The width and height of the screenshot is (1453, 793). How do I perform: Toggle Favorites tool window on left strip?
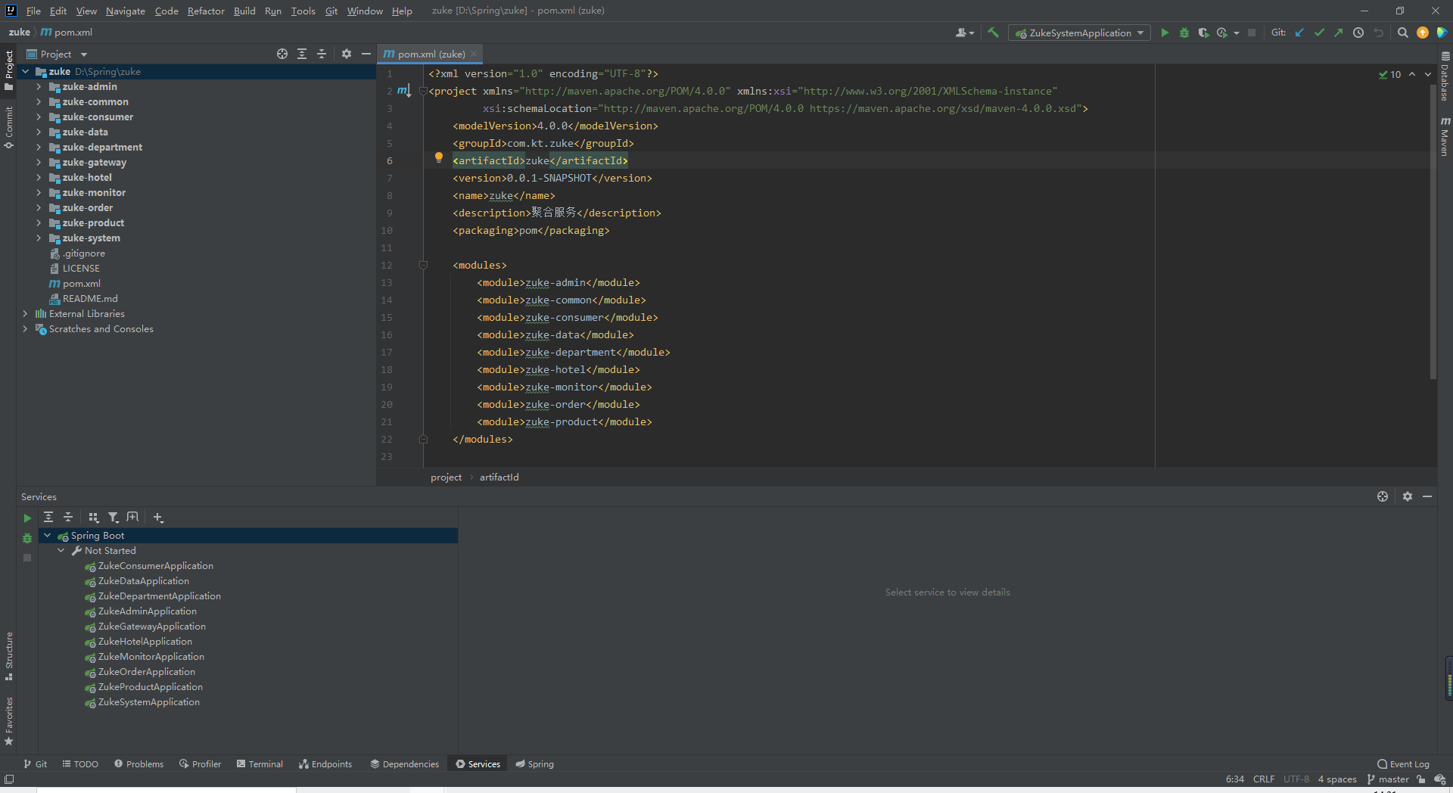coord(9,720)
